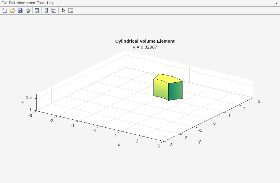Open the File menu
The width and height of the screenshot is (280, 183).
[x=4, y=3]
